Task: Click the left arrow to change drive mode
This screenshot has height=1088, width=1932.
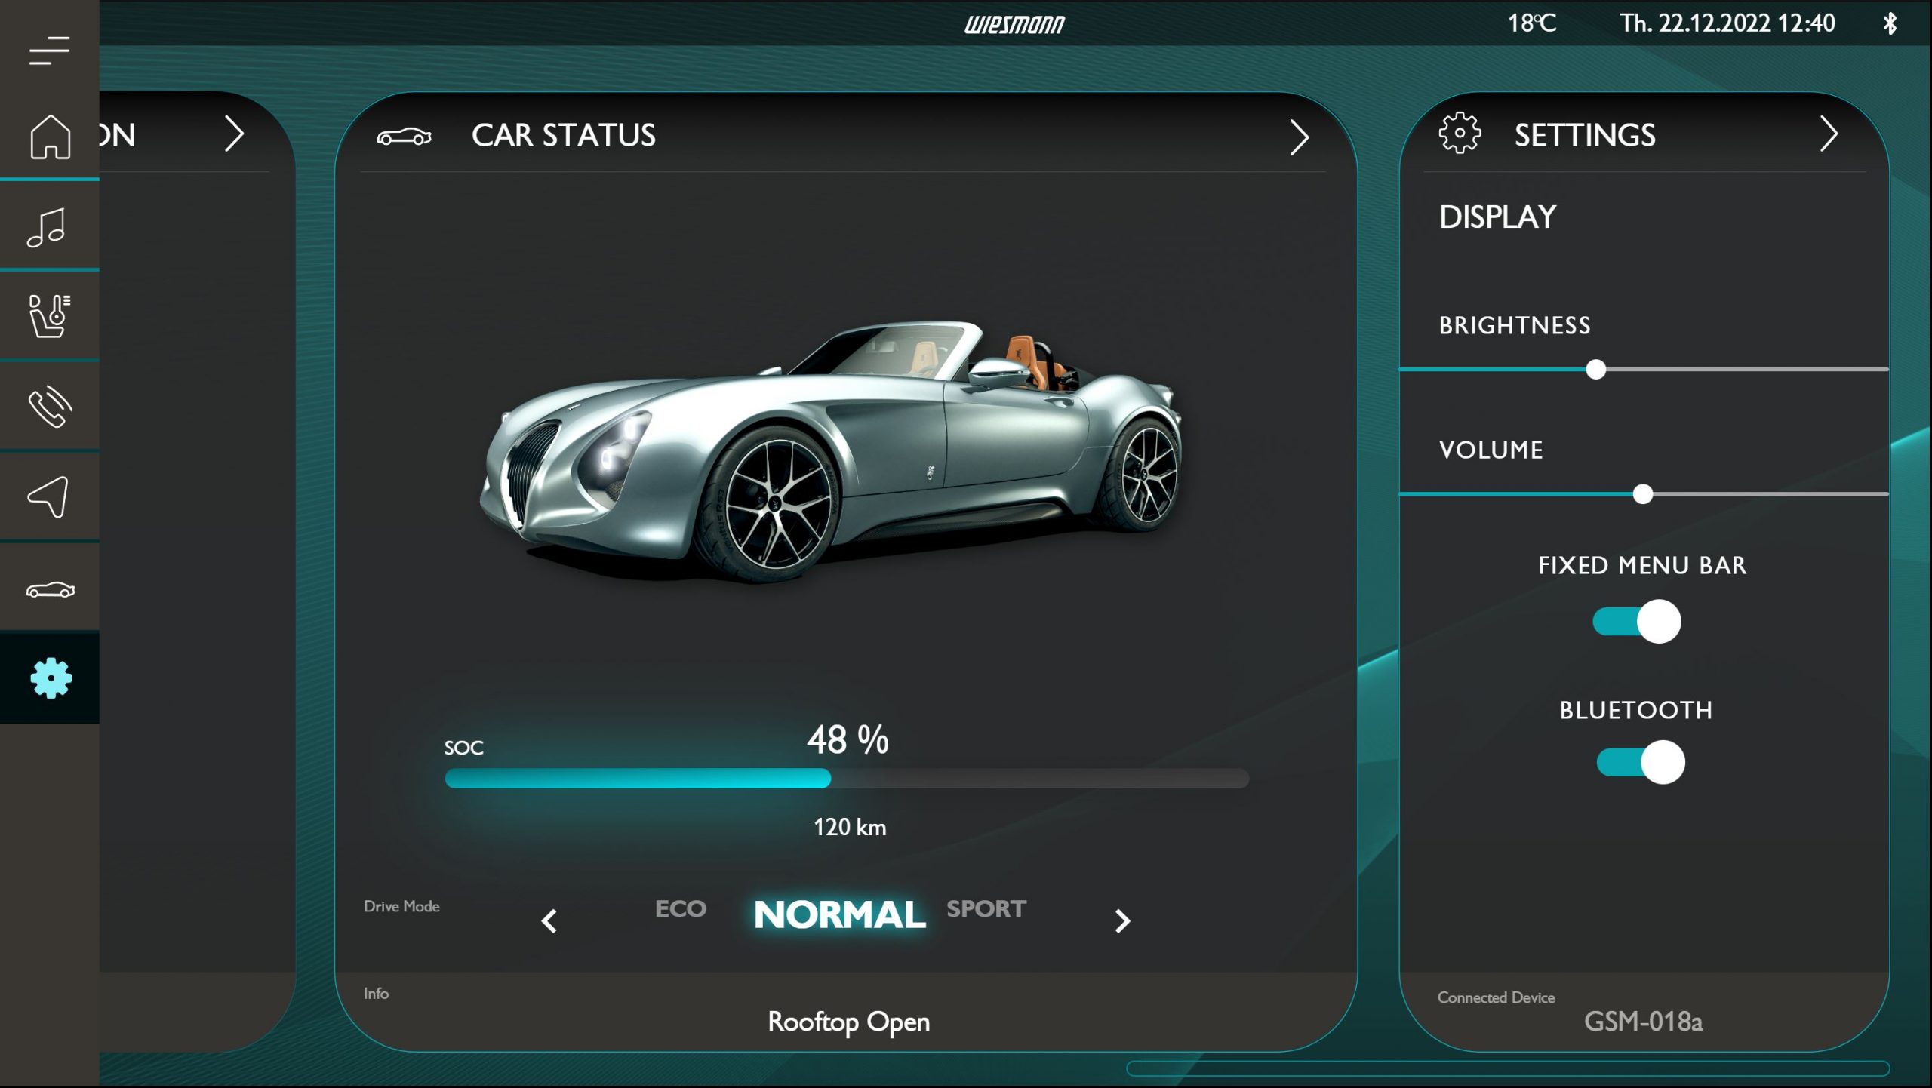Action: 549,921
